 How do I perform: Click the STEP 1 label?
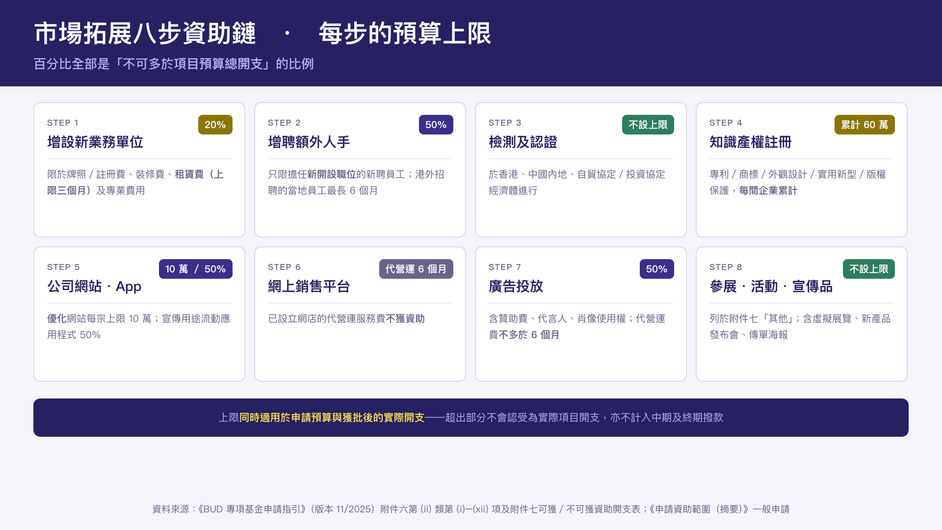tap(63, 123)
